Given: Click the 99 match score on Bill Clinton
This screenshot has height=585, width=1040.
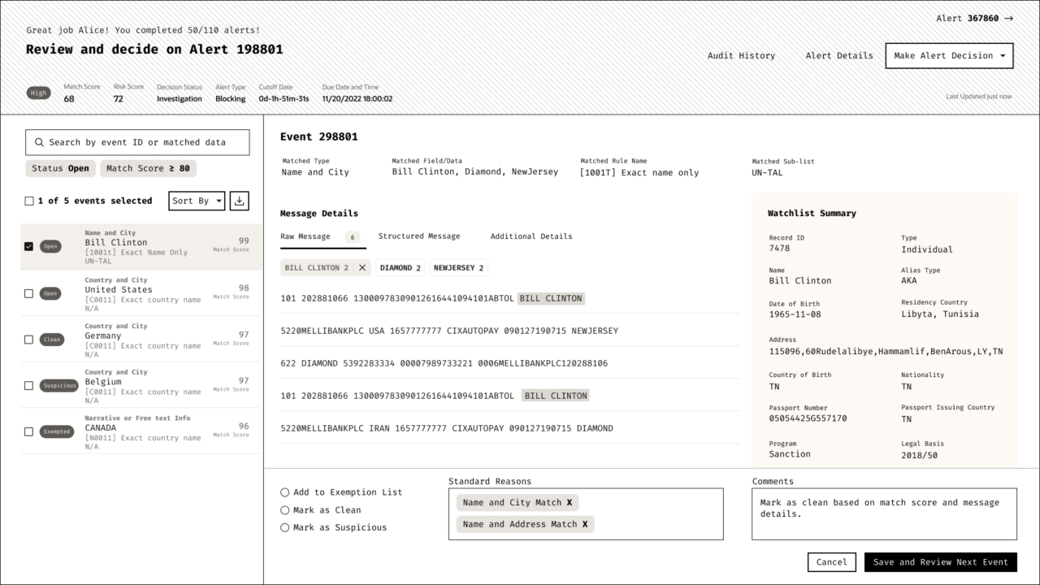Looking at the screenshot, I should (244, 240).
